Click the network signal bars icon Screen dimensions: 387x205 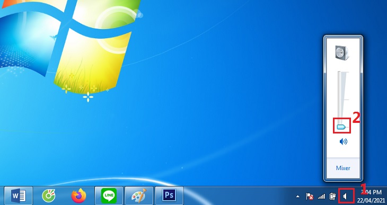(321, 197)
